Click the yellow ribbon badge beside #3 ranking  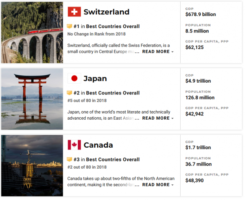pos(69,159)
